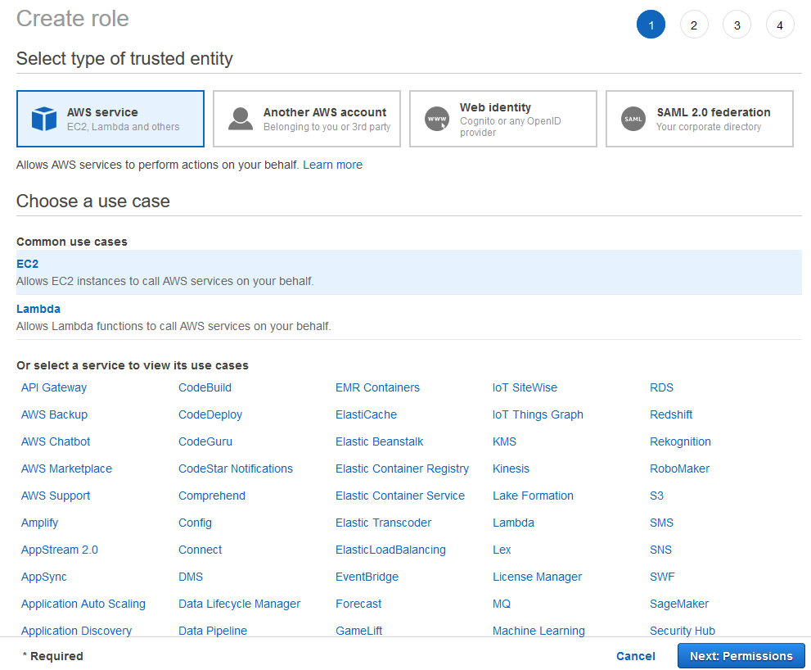
Task: Select step 1 indicator
Action: [x=651, y=25]
